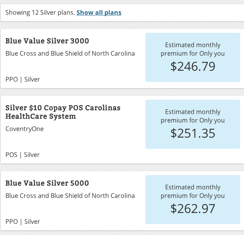244x235 pixels.
Task: Click the $246.79 monthly premium box
Action: [x=193, y=57]
